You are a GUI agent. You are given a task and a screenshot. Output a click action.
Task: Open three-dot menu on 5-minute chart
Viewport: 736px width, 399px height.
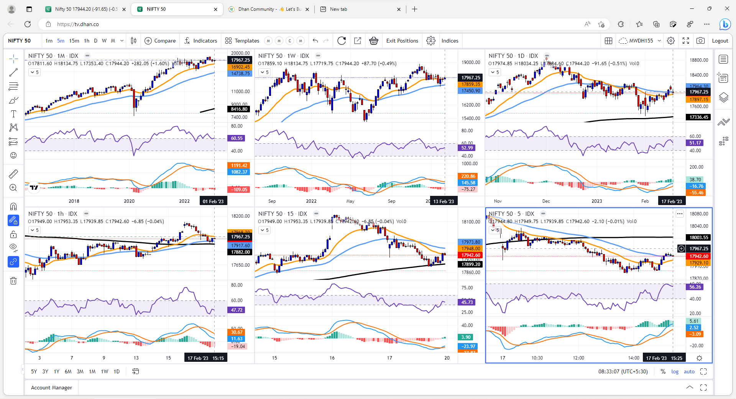coord(680,214)
